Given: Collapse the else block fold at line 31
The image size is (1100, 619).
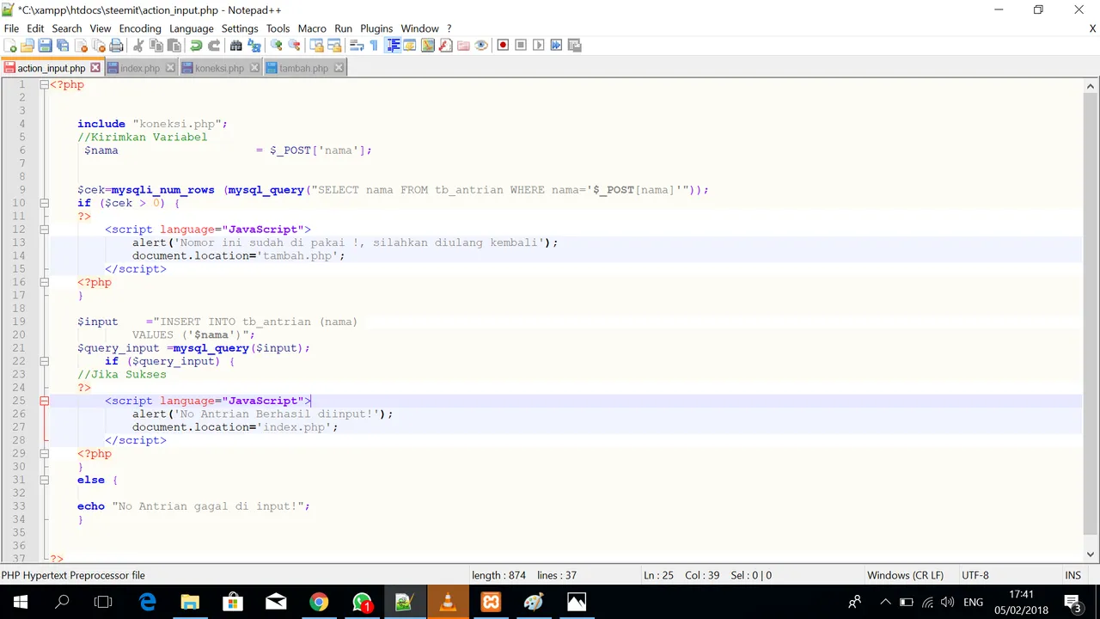Looking at the screenshot, I should click(x=44, y=481).
